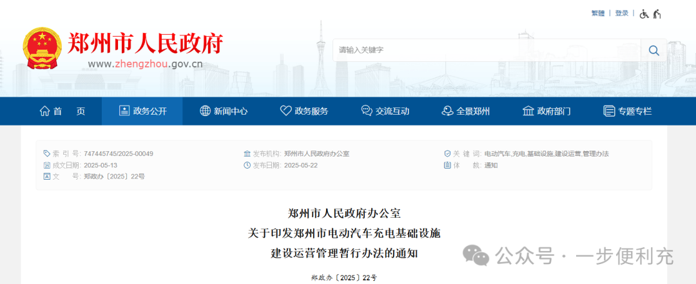The height and width of the screenshot is (284, 696).
Task: Click the 郑州市人民政府 site title
Action: [x=145, y=44]
